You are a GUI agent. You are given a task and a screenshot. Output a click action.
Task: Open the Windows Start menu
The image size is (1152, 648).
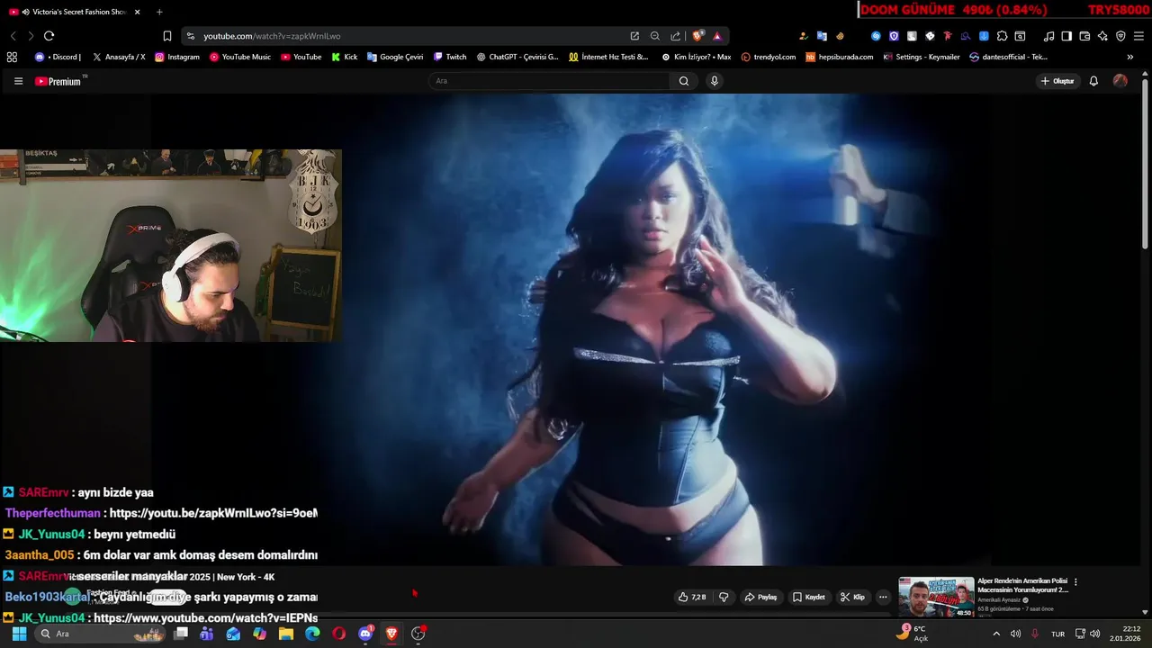pyautogui.click(x=19, y=634)
